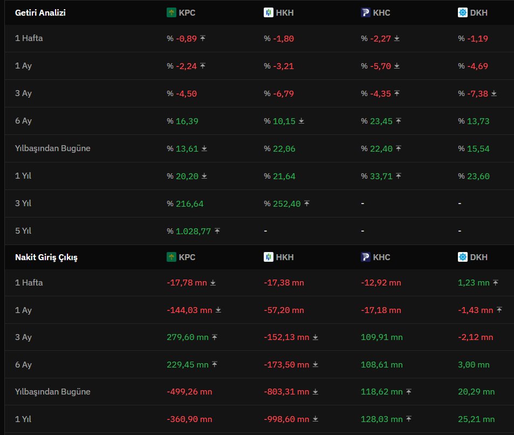Viewport: 514px width, 435px height.
Task: Click KPC fund logo in Getiri Analizi header
Action: pyautogui.click(x=171, y=13)
